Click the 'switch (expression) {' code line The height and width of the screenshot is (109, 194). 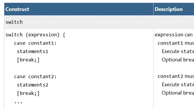(35, 35)
